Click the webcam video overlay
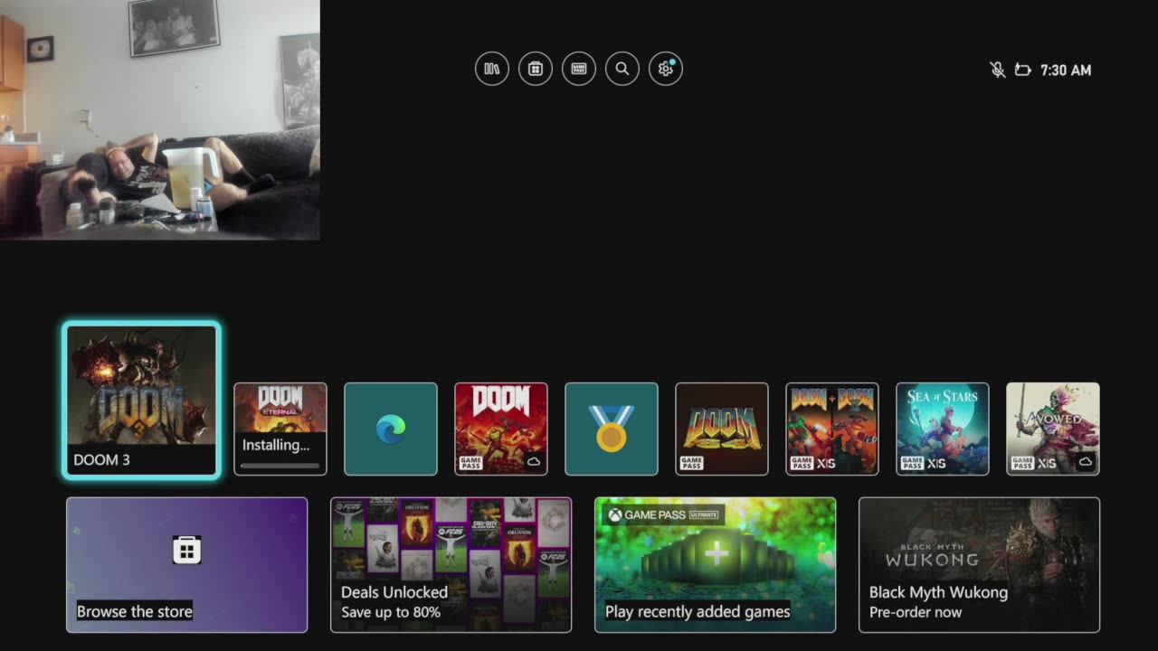1158x651 pixels. click(159, 119)
